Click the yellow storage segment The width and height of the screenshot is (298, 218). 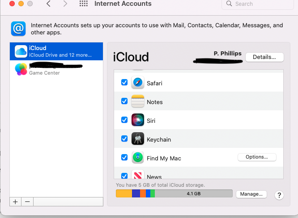tap(124, 193)
